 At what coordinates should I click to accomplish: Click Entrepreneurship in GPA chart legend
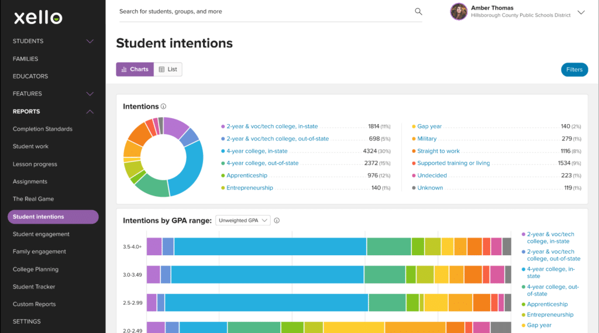click(x=550, y=315)
